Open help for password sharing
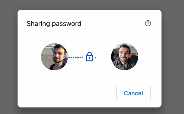The height and width of the screenshot is (114, 184). [x=148, y=23]
